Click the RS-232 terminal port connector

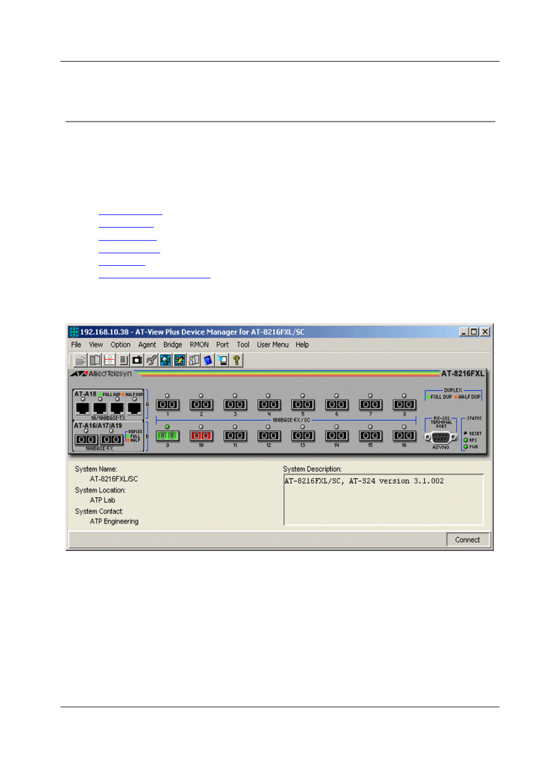pyautogui.click(x=441, y=437)
